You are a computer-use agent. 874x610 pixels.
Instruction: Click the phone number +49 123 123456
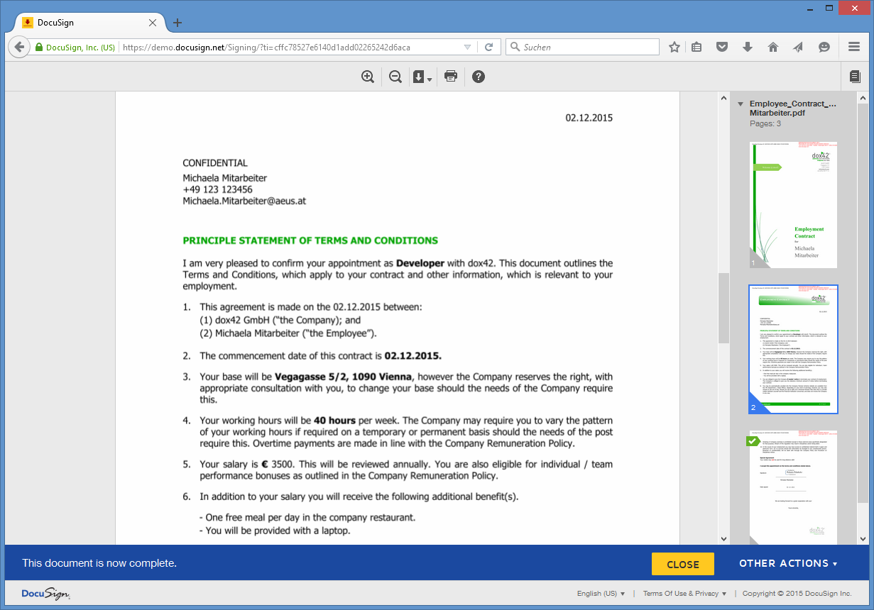217,189
